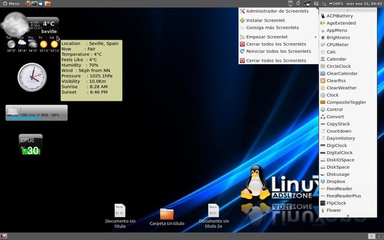Screen dimensions: 384x240
Task: Choose 'Reiniciar todos los Screenlets'
Action: pos(278,52)
